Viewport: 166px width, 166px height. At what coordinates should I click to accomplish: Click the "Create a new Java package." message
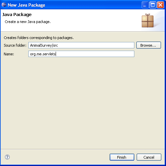point(28,22)
